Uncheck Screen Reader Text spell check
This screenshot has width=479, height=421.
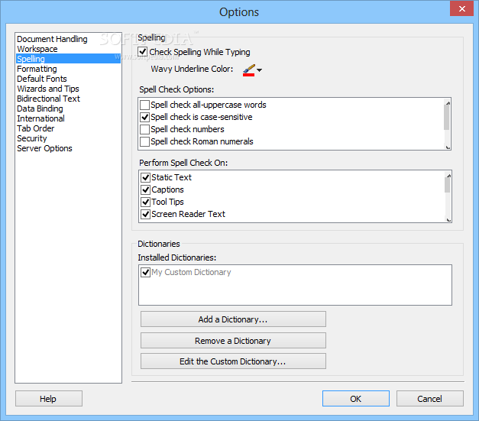click(x=145, y=214)
